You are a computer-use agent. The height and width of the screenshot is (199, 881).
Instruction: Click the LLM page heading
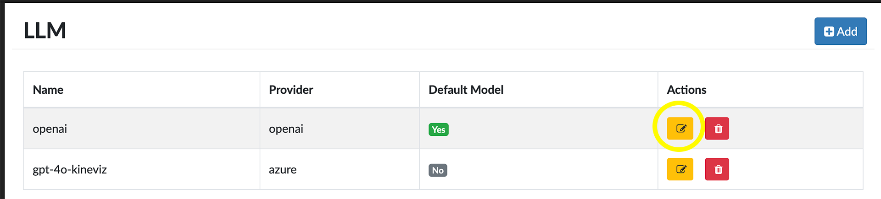click(x=45, y=31)
